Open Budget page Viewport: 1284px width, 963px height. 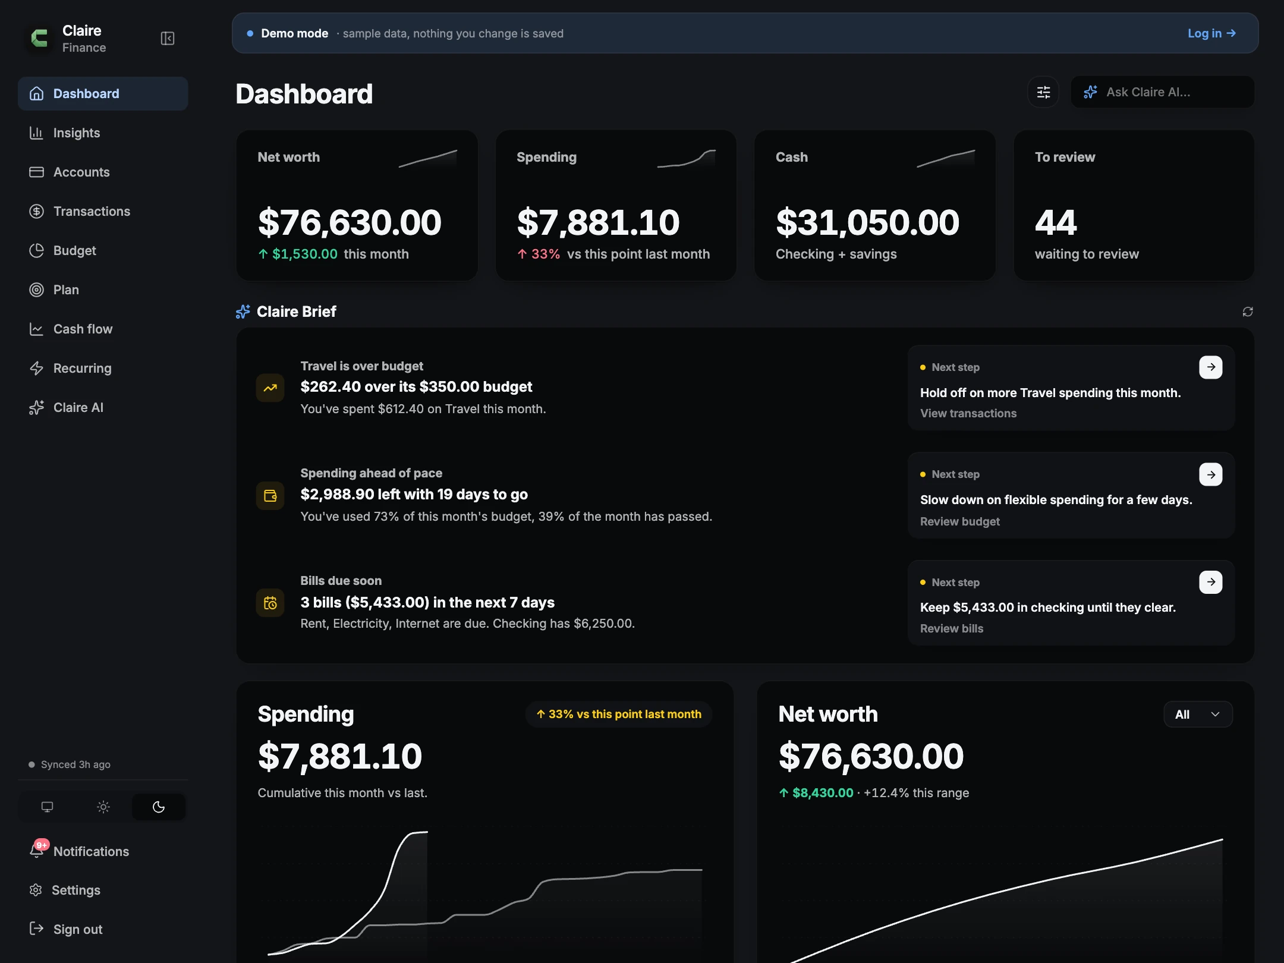pyautogui.click(x=103, y=250)
